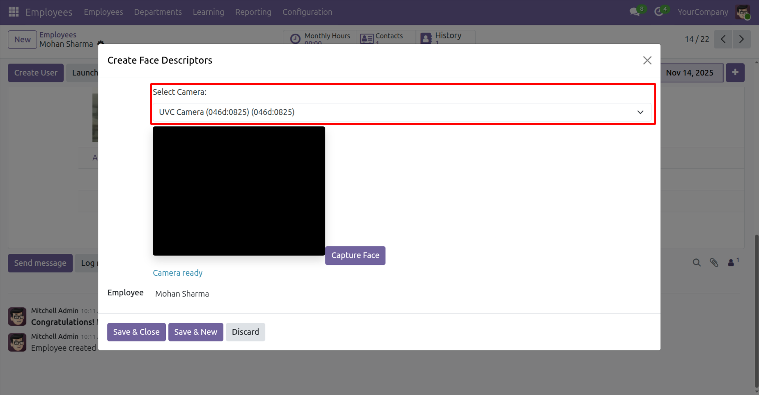759x395 pixels.
Task: Click the Camera ready status text
Action: point(178,273)
